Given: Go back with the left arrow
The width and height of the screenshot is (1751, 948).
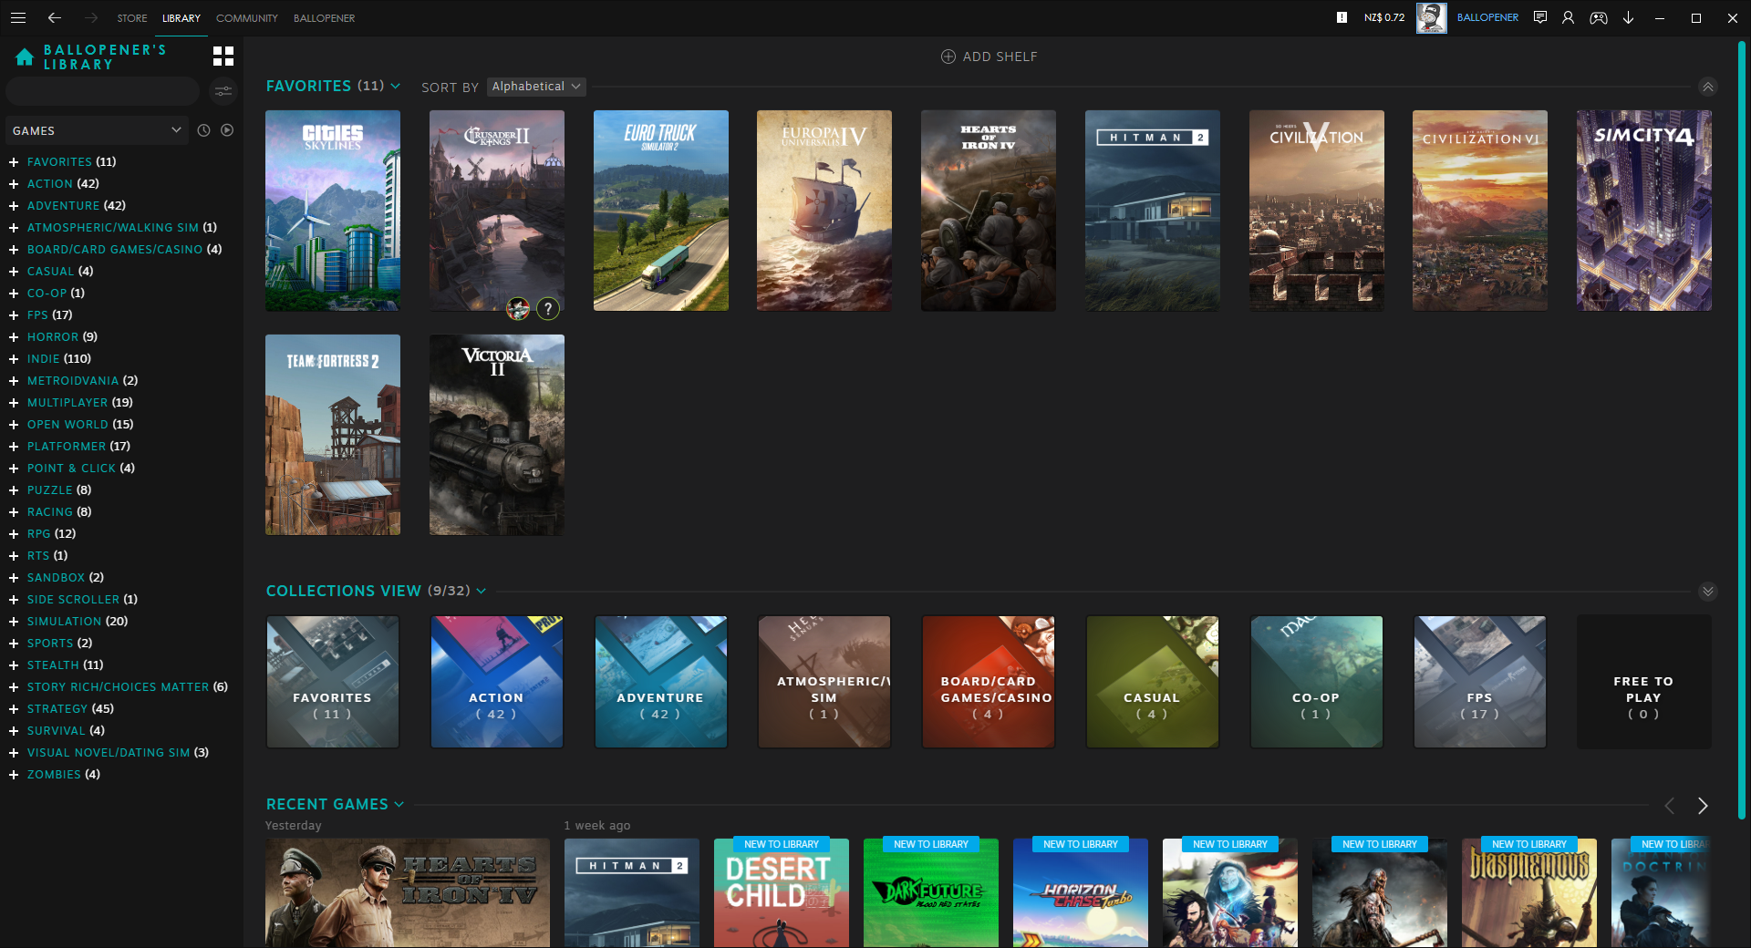Looking at the screenshot, I should coord(55,18).
